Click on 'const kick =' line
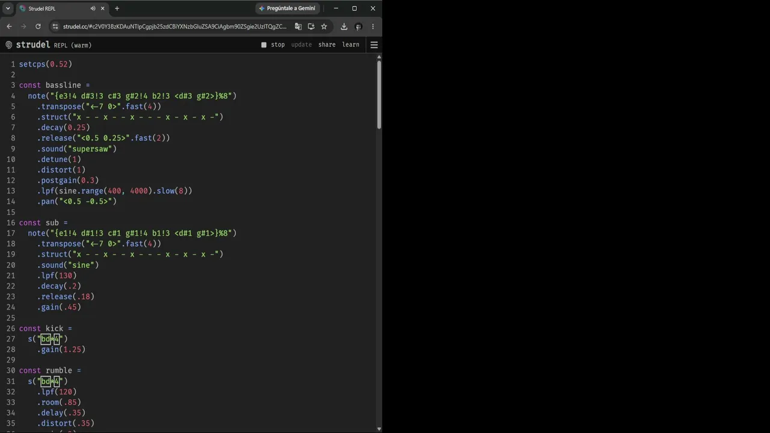The image size is (770, 433). 45,328
